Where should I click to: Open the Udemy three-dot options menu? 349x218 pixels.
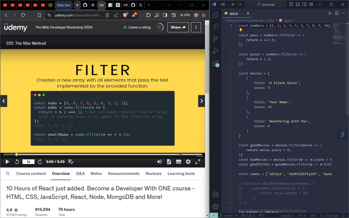pyautogui.click(x=196, y=27)
